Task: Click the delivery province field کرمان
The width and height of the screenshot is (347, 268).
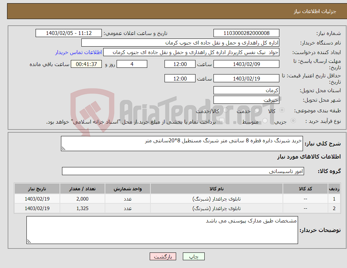Action: click(246, 90)
